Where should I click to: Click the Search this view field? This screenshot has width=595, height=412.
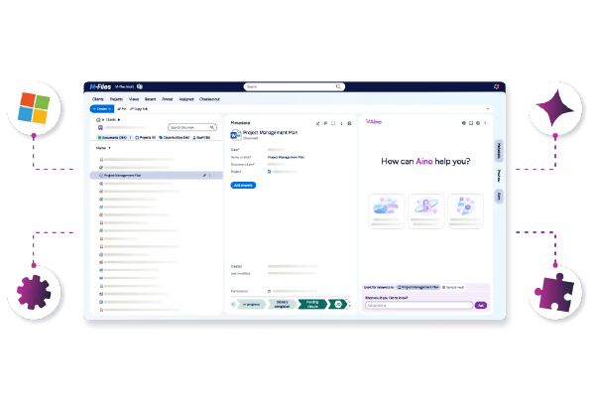(x=192, y=128)
